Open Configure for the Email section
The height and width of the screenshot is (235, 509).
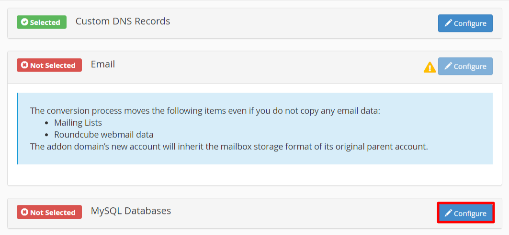pos(465,66)
